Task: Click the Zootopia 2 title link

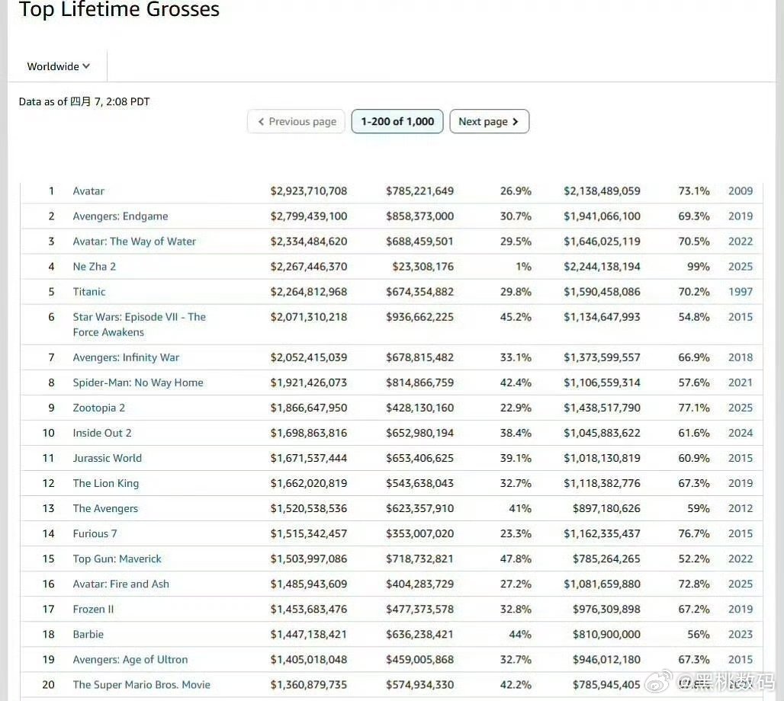Action: click(98, 408)
